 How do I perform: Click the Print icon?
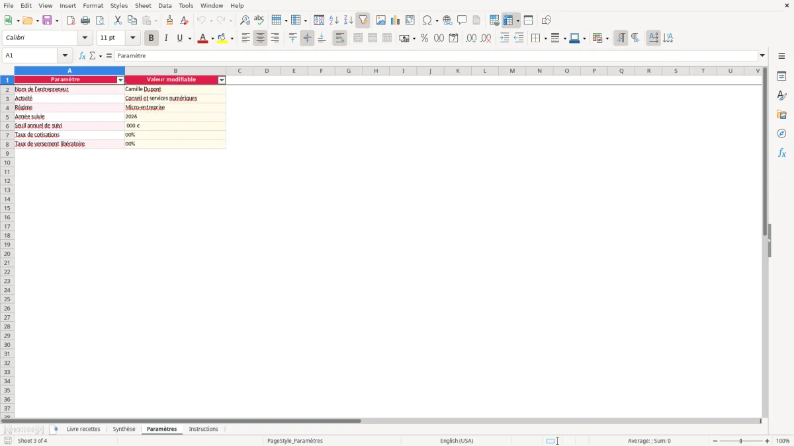tap(85, 20)
